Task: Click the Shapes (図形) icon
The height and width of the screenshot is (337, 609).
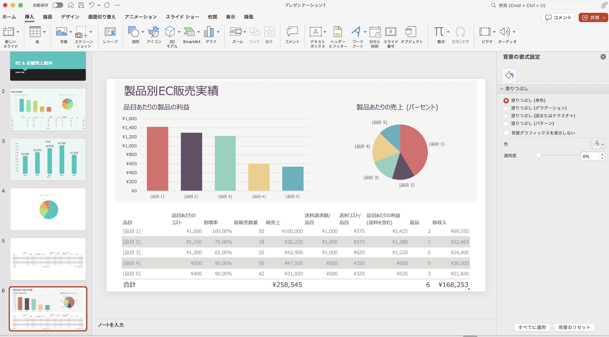Action: tap(134, 32)
